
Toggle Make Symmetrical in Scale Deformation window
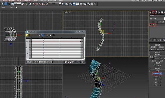coord(27,35)
